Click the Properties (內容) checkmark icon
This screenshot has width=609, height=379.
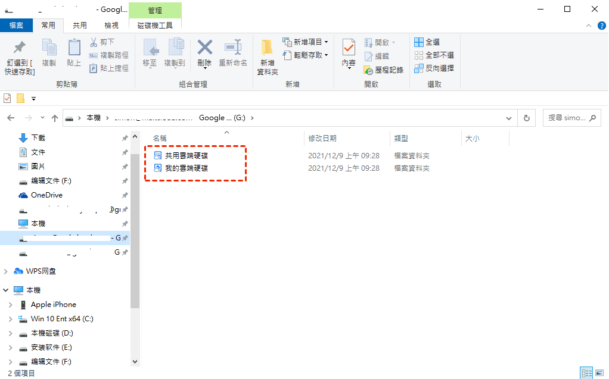349,48
